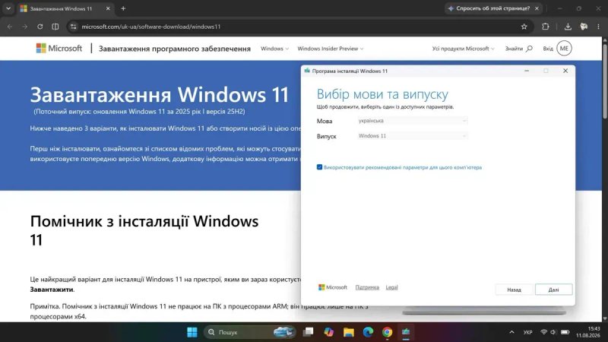Image resolution: width=608 pixels, height=342 pixels.
Task: Click the Microsoft logo in setup footer
Action: point(333,287)
